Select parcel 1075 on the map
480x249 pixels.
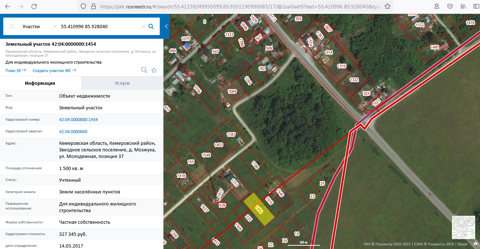point(186,39)
